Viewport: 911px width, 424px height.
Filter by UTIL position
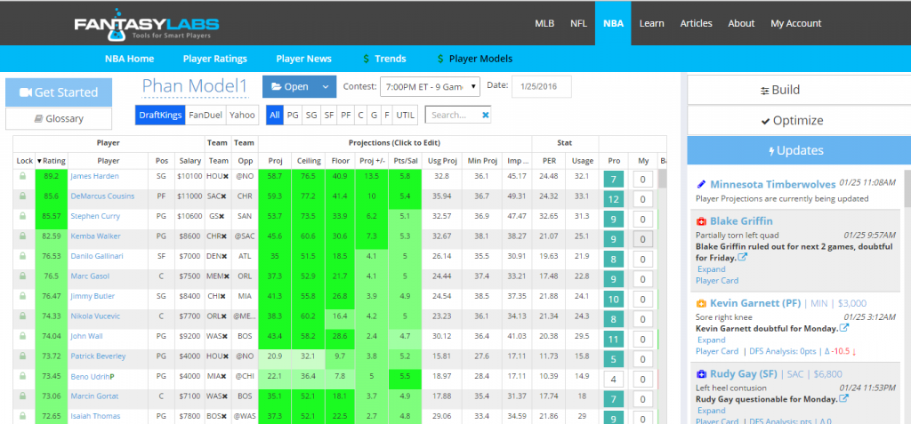(405, 115)
